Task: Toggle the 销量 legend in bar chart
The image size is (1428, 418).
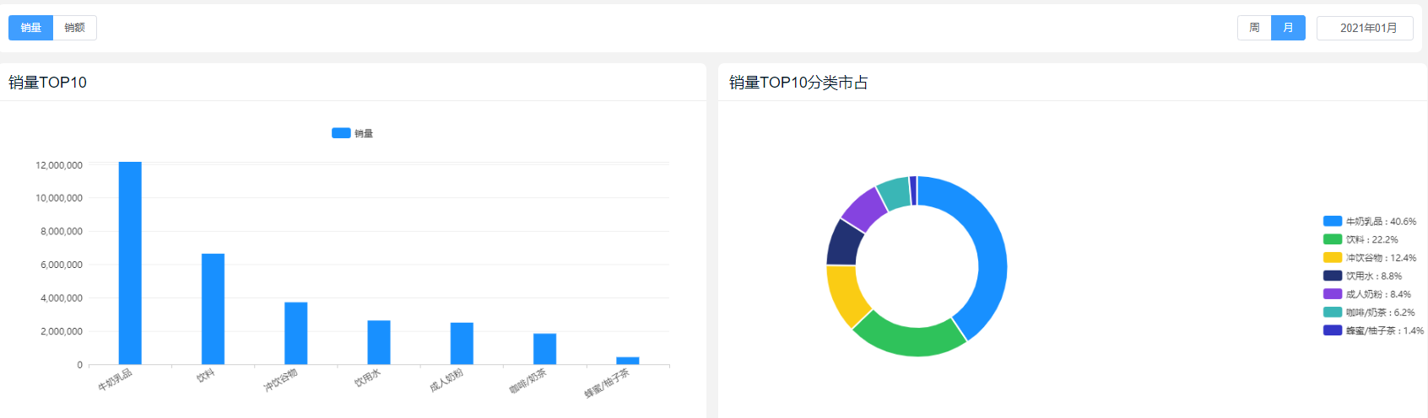Action: click(x=353, y=133)
